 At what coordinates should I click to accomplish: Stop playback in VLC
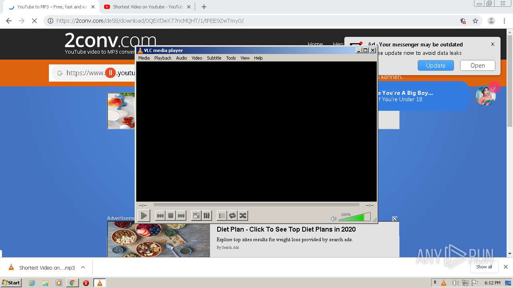pyautogui.click(x=171, y=216)
